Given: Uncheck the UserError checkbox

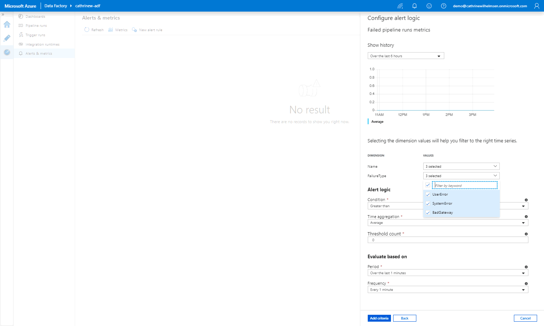Looking at the screenshot, I should point(428,195).
